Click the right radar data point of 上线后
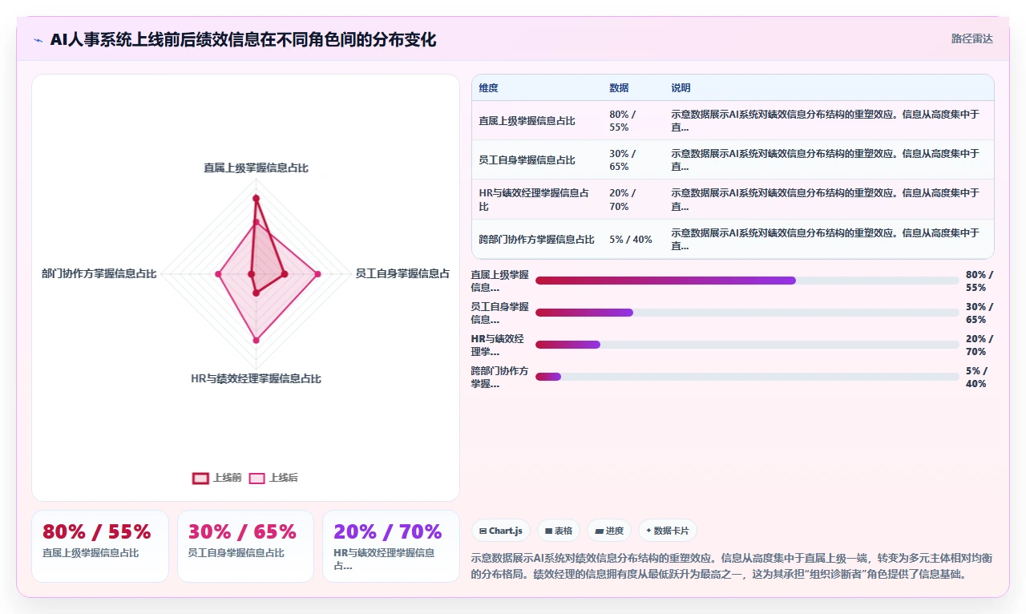Screen dimensions: 1026x614 pyautogui.click(x=317, y=274)
